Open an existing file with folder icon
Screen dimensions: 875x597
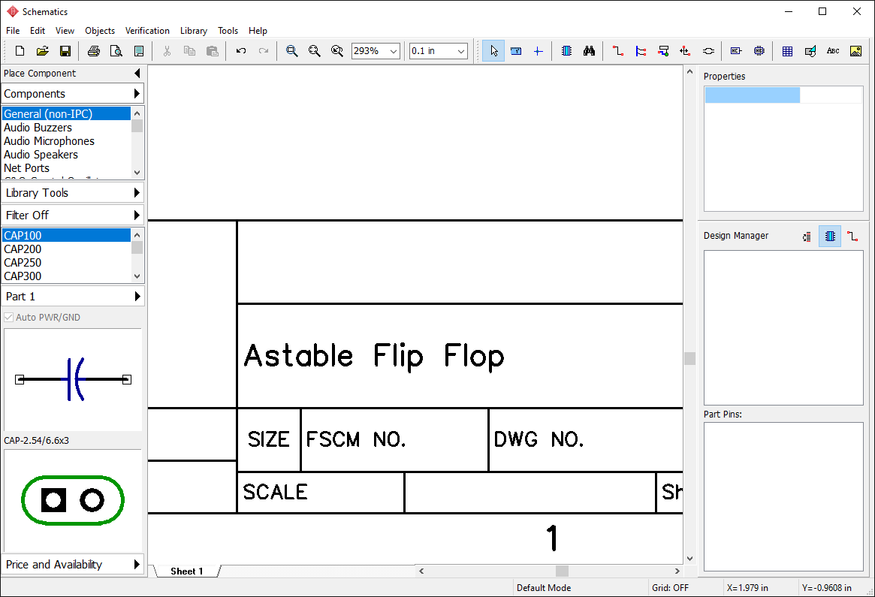click(x=42, y=51)
